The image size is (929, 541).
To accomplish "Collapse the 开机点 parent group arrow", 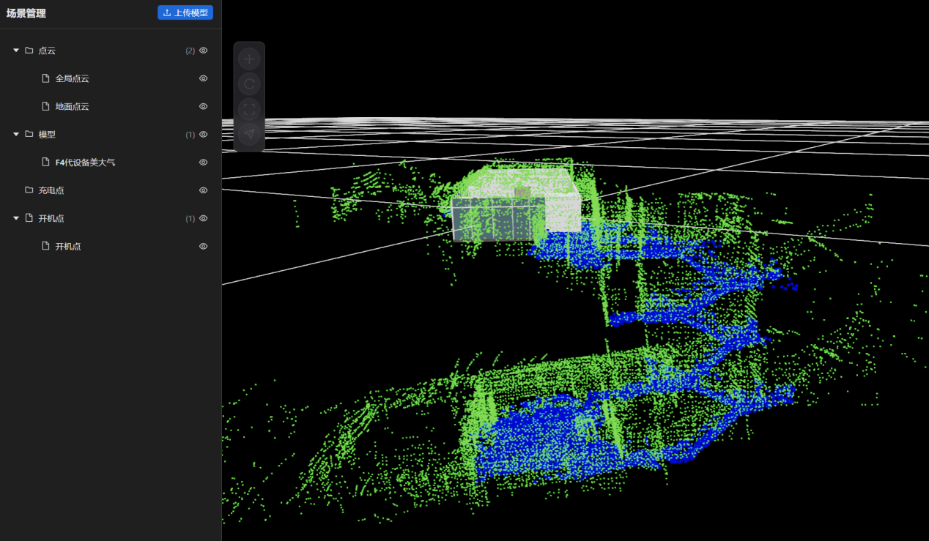I will [x=16, y=218].
